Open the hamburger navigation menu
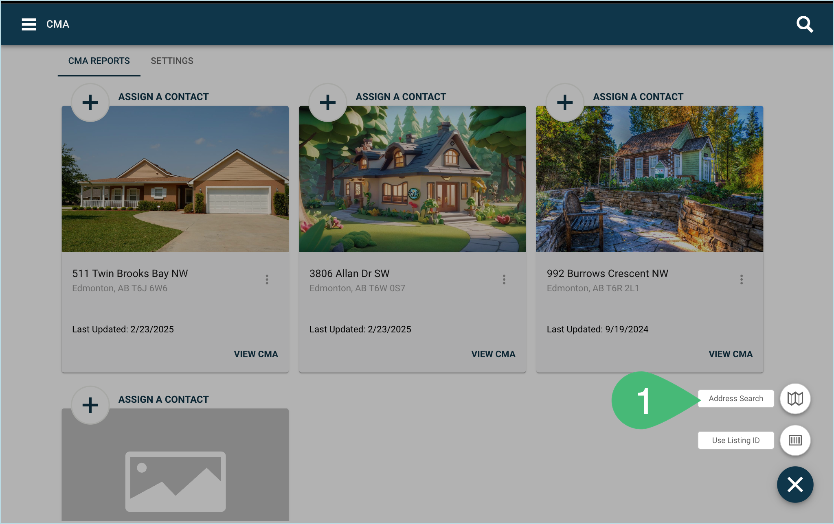The width and height of the screenshot is (834, 524). pyautogui.click(x=29, y=24)
